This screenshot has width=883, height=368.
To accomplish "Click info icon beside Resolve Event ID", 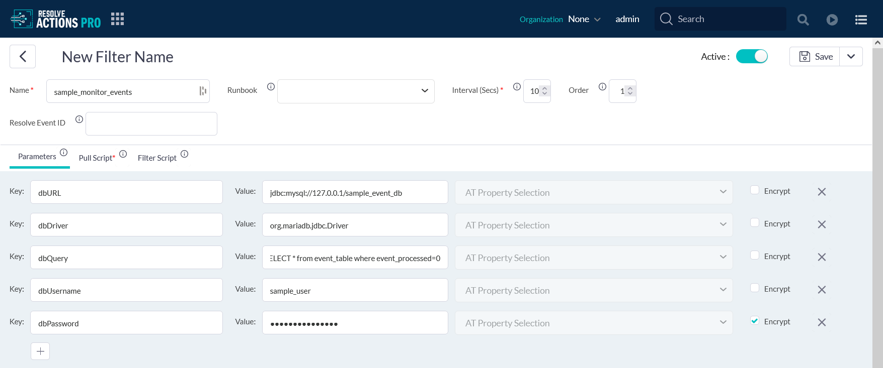I will (x=79, y=119).
